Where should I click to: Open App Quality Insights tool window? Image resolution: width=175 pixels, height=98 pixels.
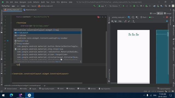click(x=47, y=89)
